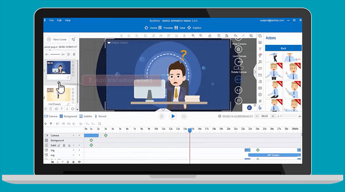
Task: Open the Text tool in right sidebar
Action: (260, 49)
